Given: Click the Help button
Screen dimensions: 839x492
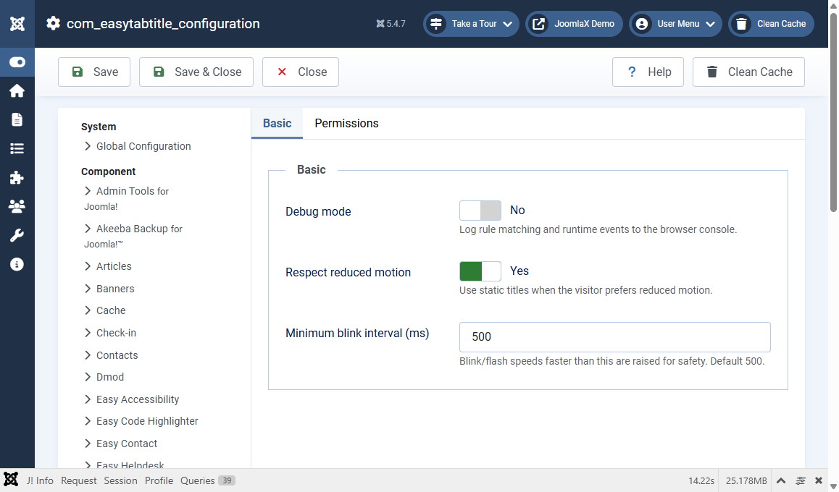Looking at the screenshot, I should tap(648, 72).
